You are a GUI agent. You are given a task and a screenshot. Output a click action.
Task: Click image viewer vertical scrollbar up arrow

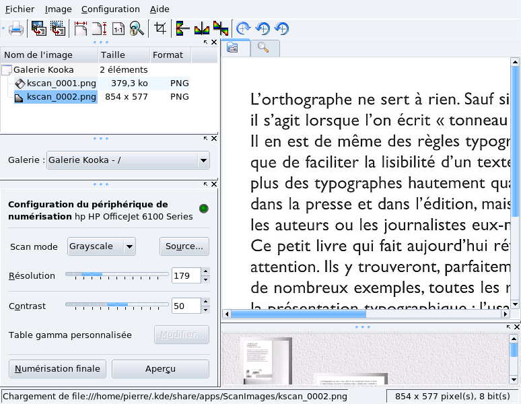coord(515,62)
